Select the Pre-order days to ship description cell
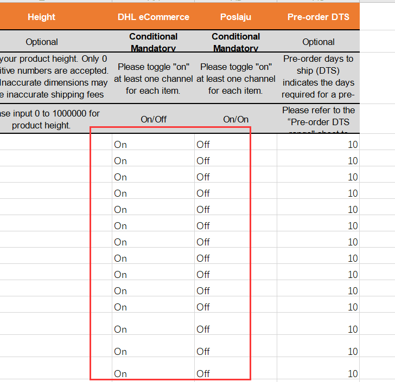This screenshot has height=382, width=395. (318, 78)
